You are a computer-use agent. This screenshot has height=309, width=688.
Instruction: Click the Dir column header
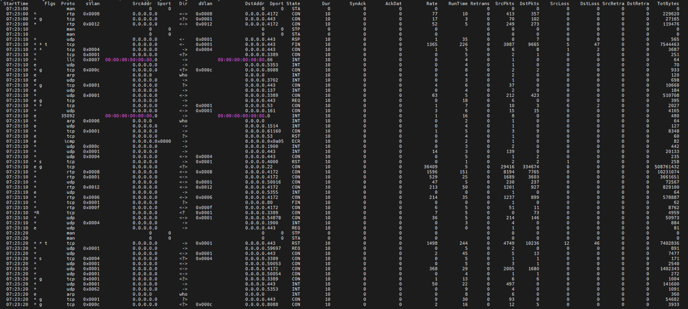coord(183,3)
